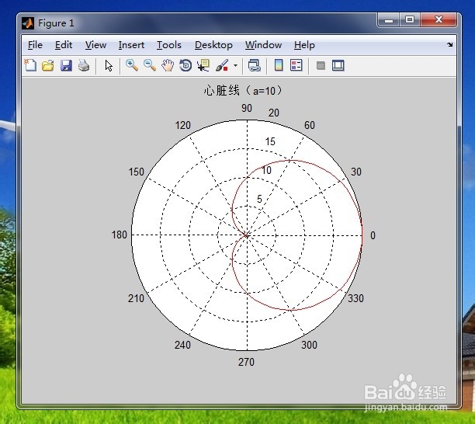Viewport: 475px width, 424px height.
Task: Open the Help menu
Action: (x=304, y=45)
